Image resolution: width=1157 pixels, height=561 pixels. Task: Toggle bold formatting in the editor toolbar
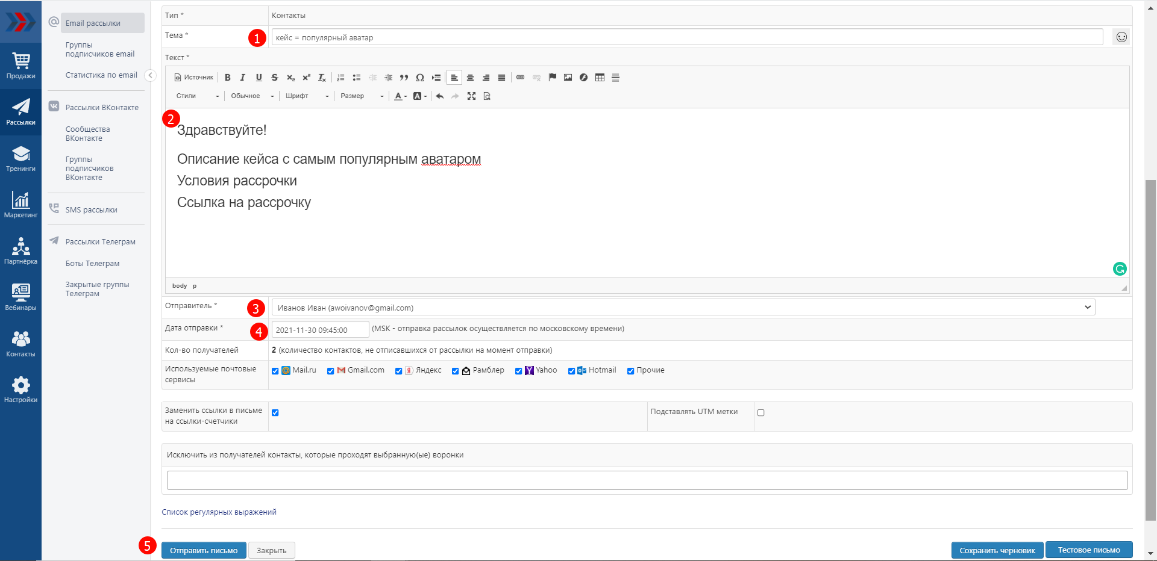228,78
